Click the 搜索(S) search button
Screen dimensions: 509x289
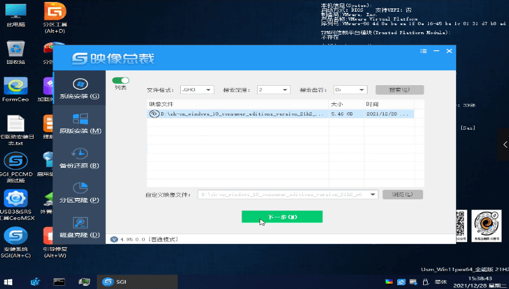coord(400,90)
